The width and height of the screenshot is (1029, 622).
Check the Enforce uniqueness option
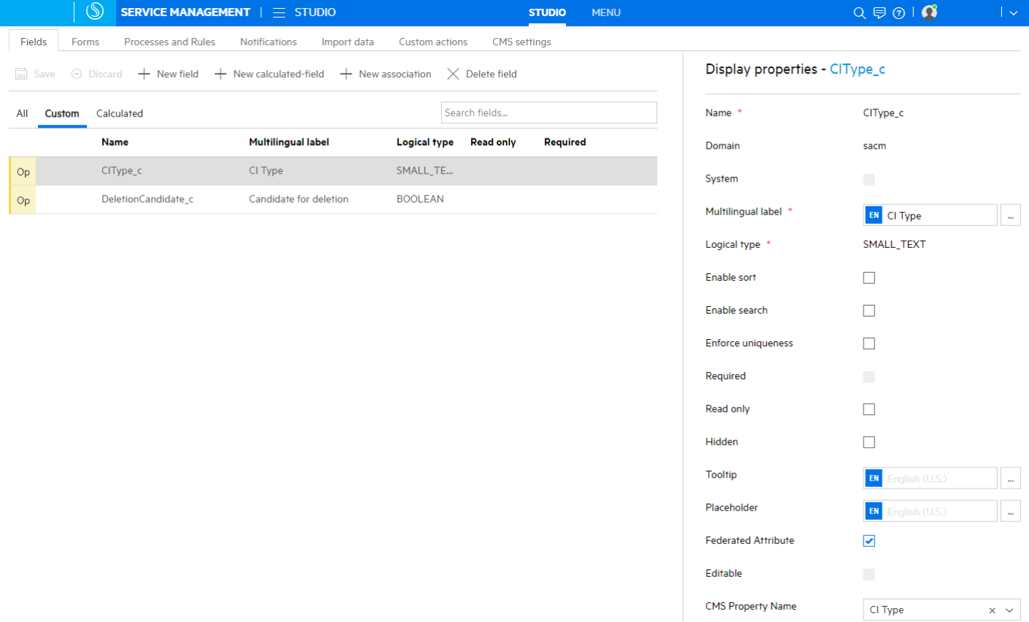[869, 343]
